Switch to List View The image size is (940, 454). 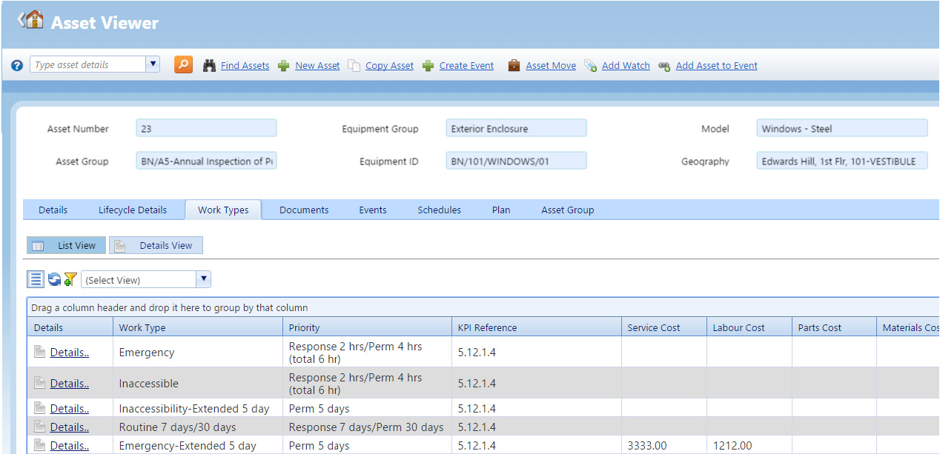point(66,245)
